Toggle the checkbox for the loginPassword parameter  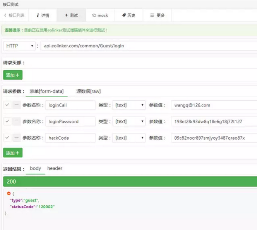[x=7, y=121]
